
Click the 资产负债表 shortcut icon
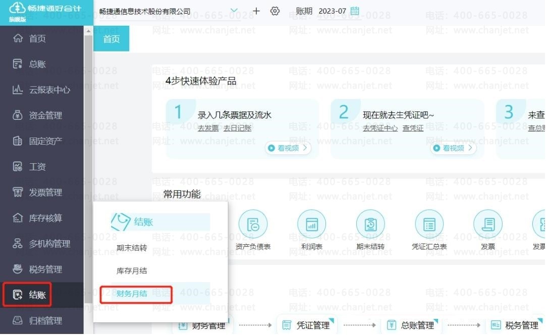[x=253, y=224]
